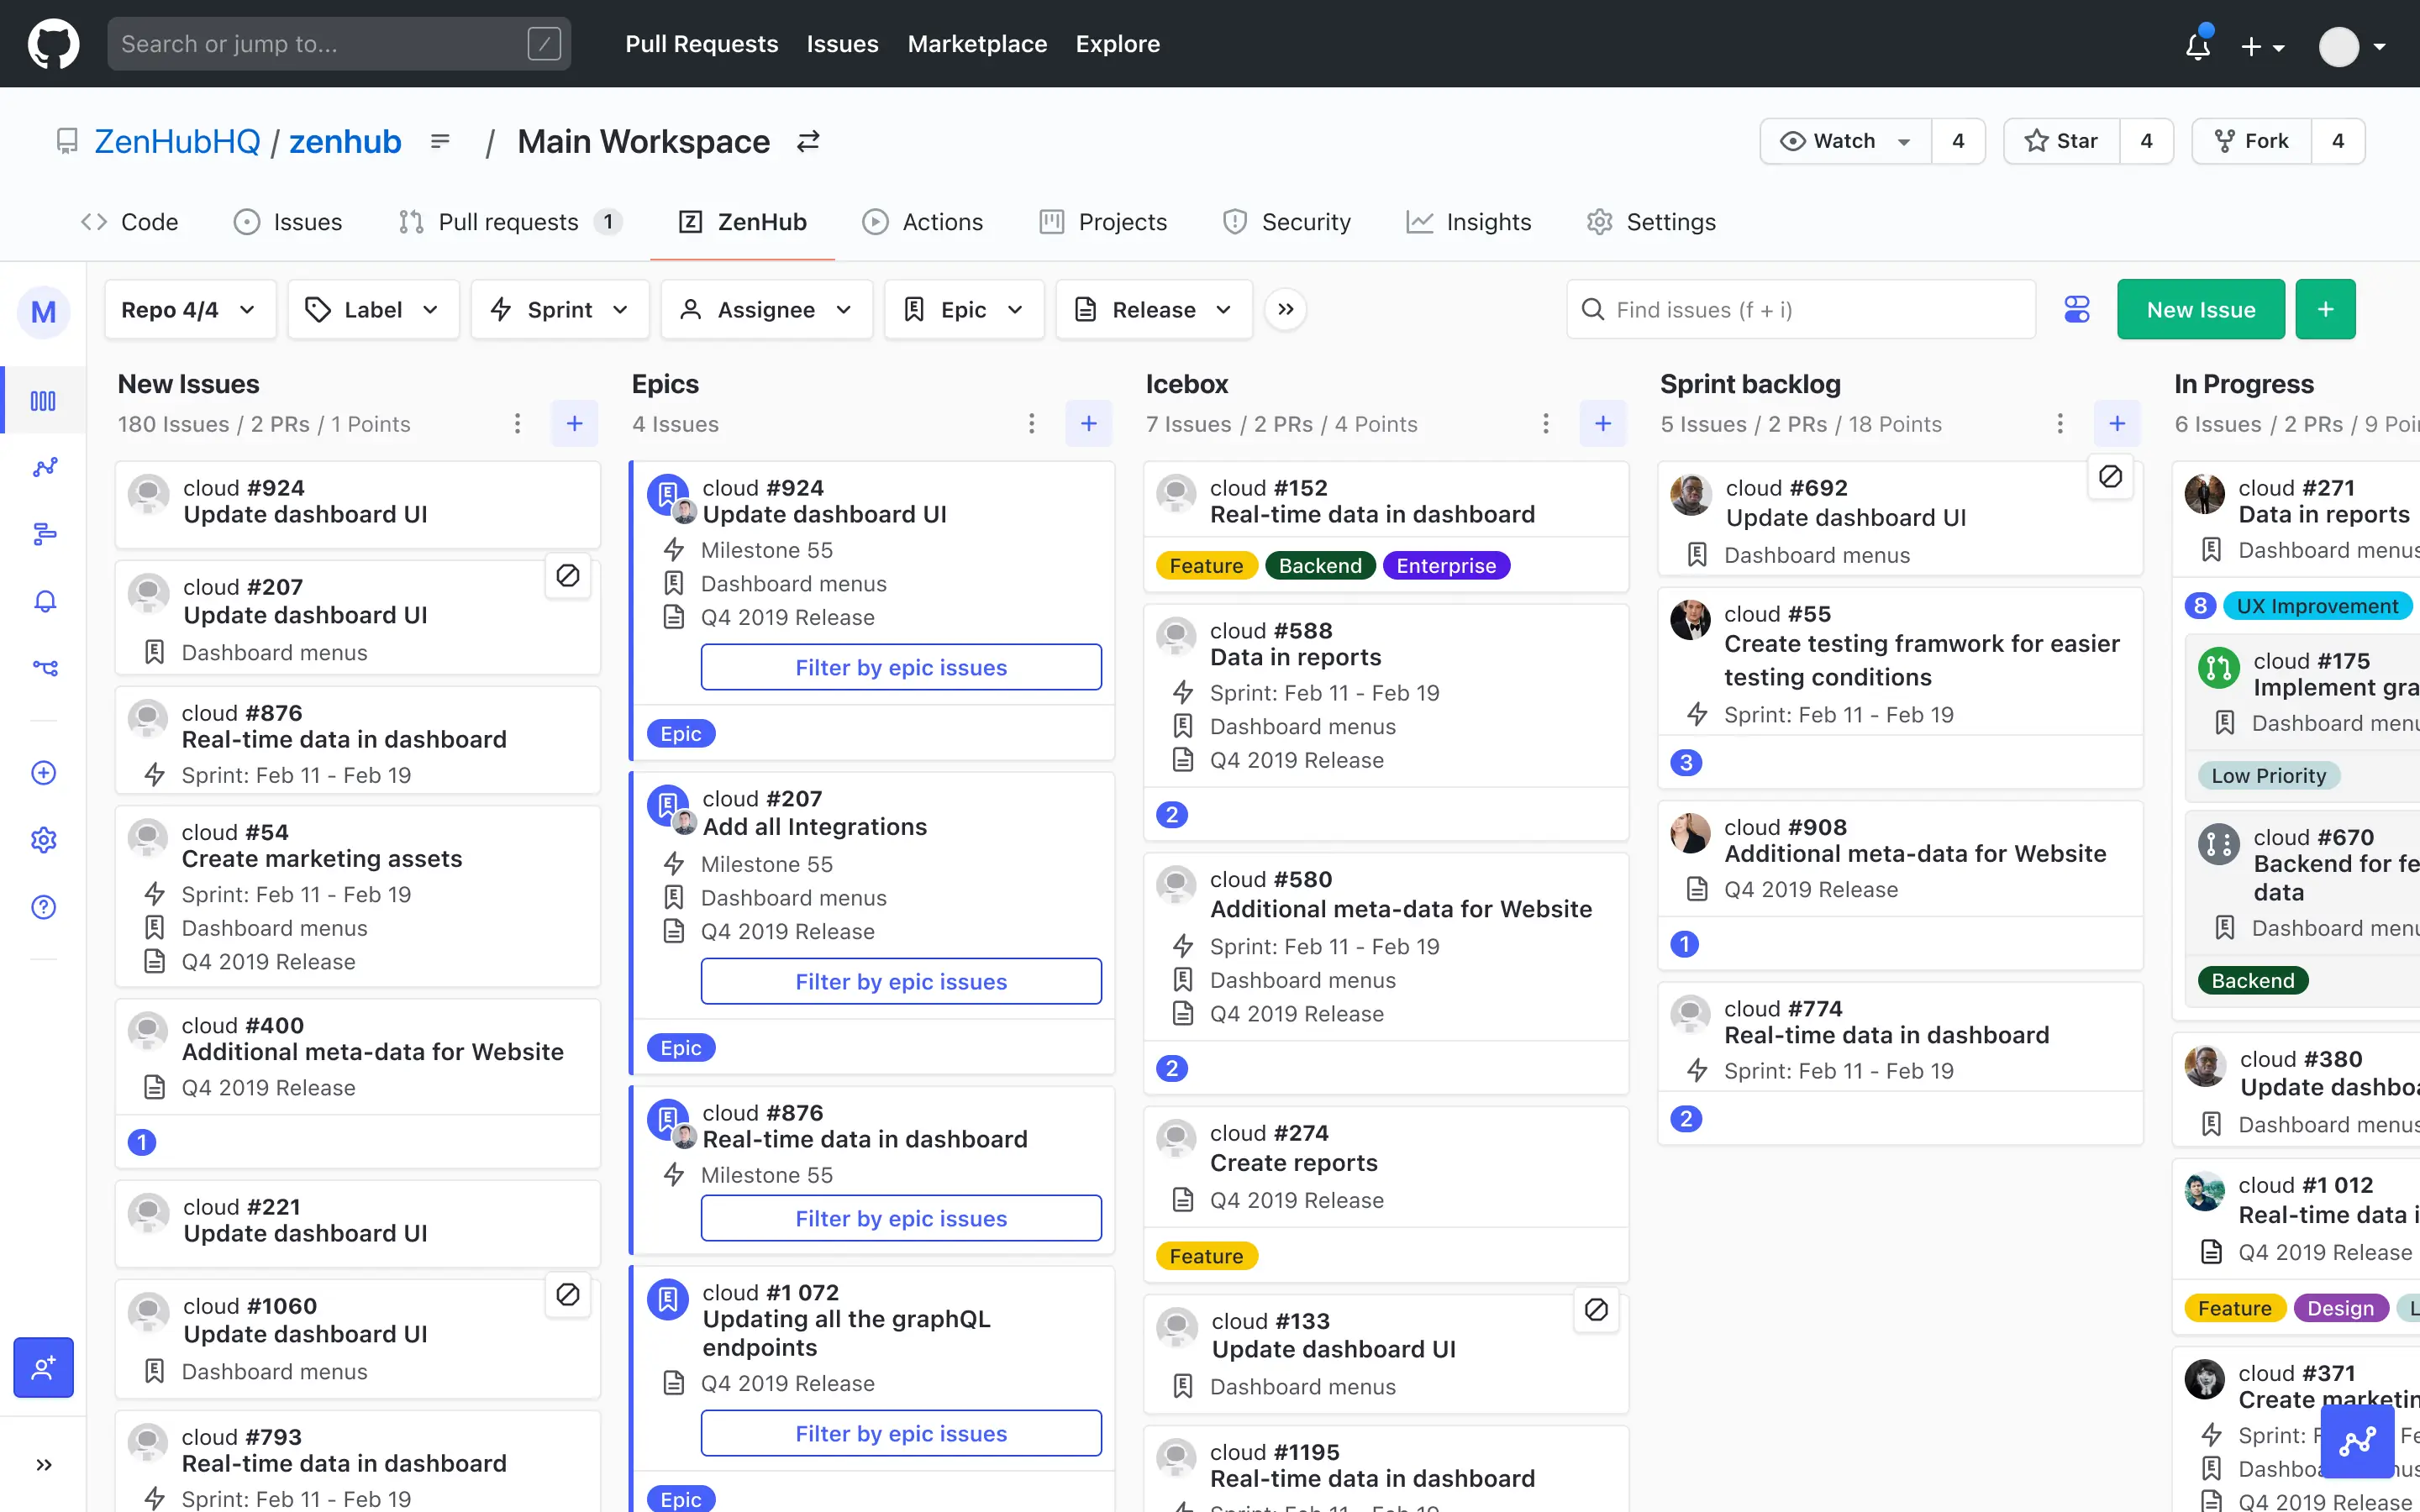Open the notifications bell in header
Image resolution: width=2420 pixels, height=1512 pixels.
[x=2197, y=45]
